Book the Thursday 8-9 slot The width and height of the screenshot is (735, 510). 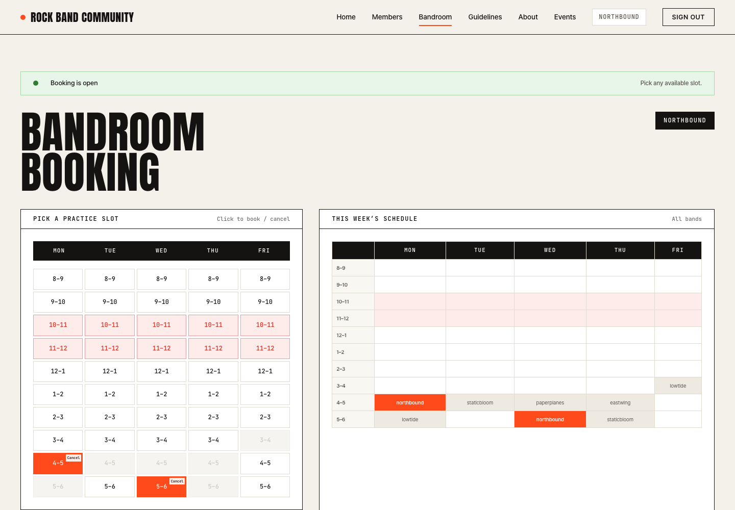pyautogui.click(x=213, y=279)
